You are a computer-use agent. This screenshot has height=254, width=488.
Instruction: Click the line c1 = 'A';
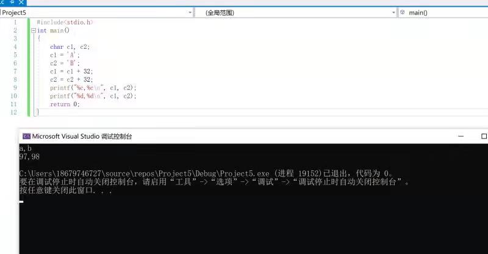(65, 55)
